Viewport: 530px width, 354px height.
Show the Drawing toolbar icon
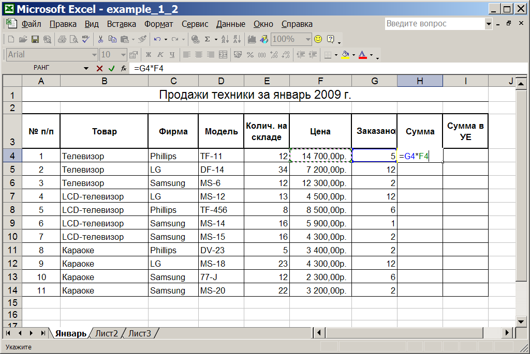tap(264, 39)
